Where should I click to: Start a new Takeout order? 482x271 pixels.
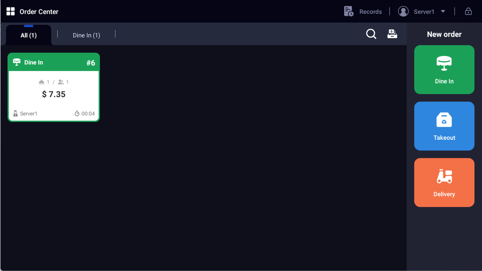click(444, 126)
